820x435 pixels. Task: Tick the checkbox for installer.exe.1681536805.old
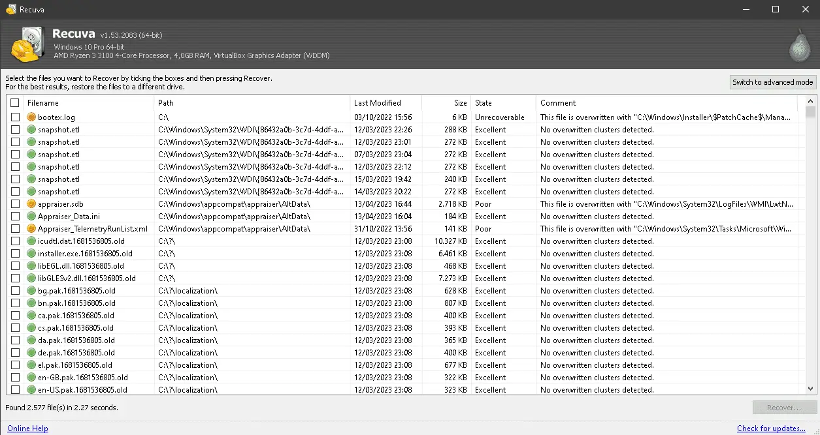click(14, 254)
